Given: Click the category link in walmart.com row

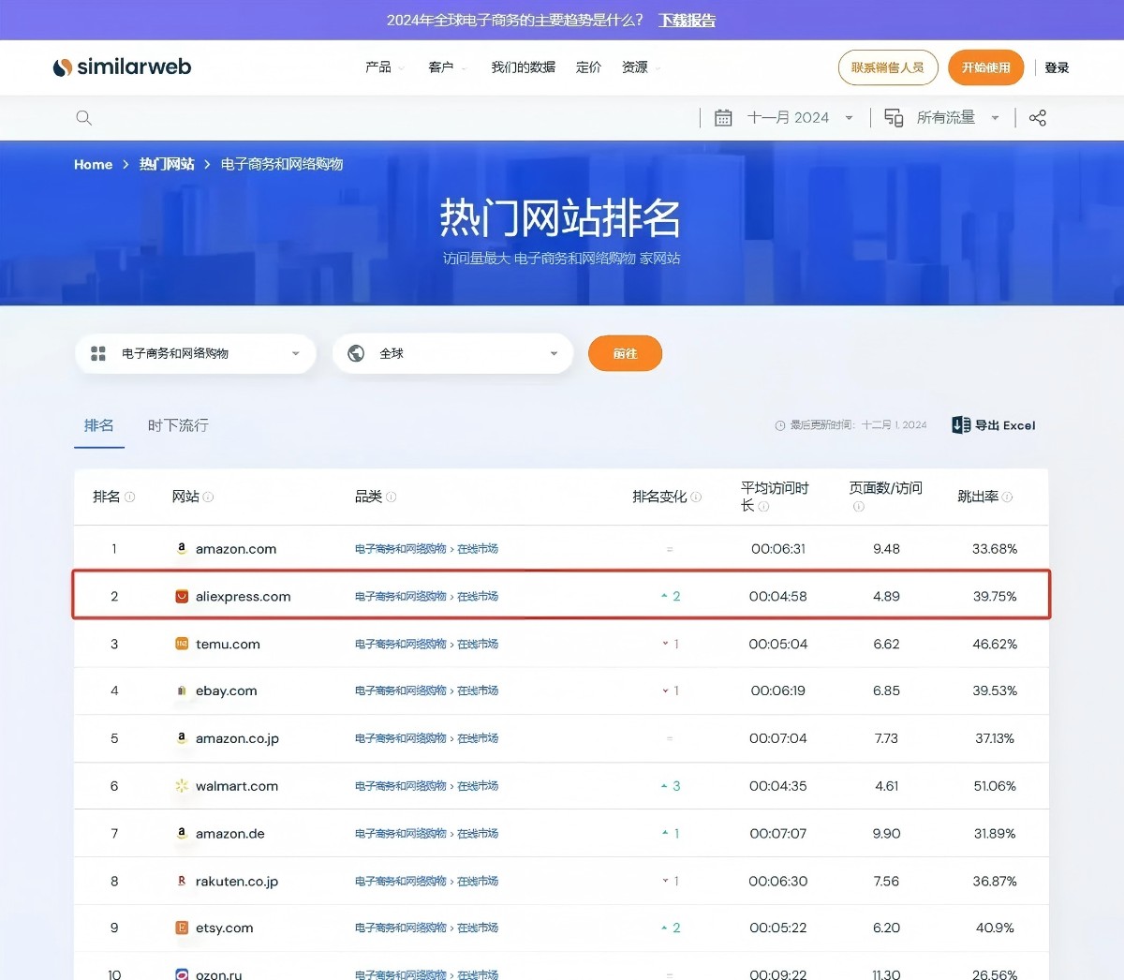Looking at the screenshot, I should [x=426, y=786].
